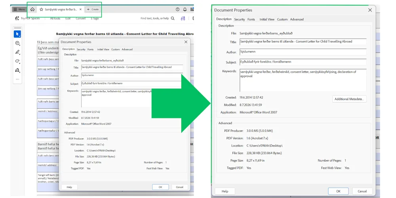The height and width of the screenshot is (198, 396).
Task: Go to the Home view icon
Action: [32, 10]
